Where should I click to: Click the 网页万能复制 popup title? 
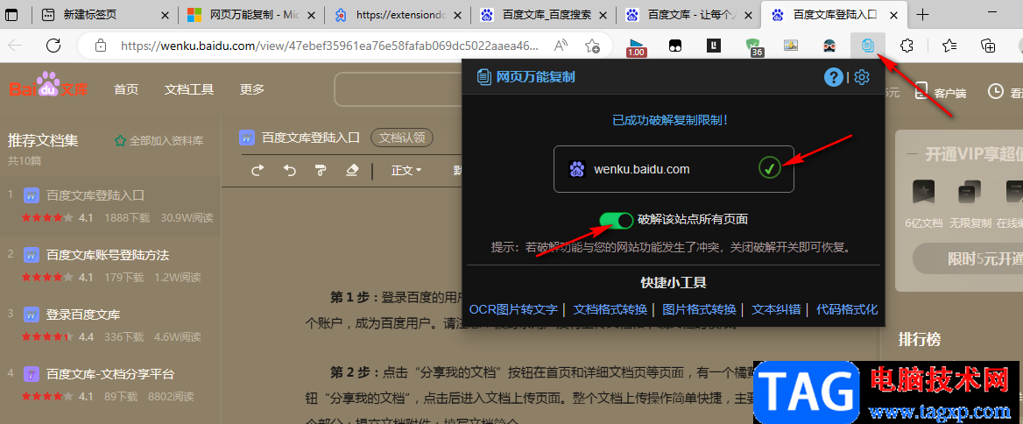pyautogui.click(x=536, y=78)
